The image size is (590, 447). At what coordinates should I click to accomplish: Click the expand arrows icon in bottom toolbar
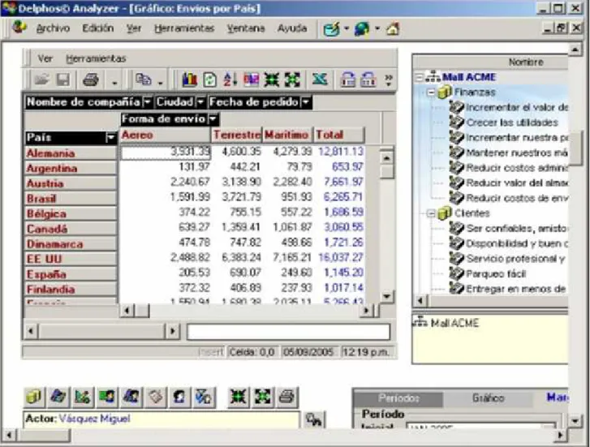263,397
